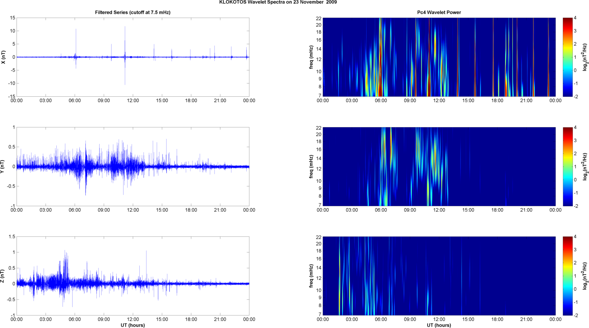Screen dimensions: 589x328
Task: Select the Filtered Series column title
Action: [132, 12]
